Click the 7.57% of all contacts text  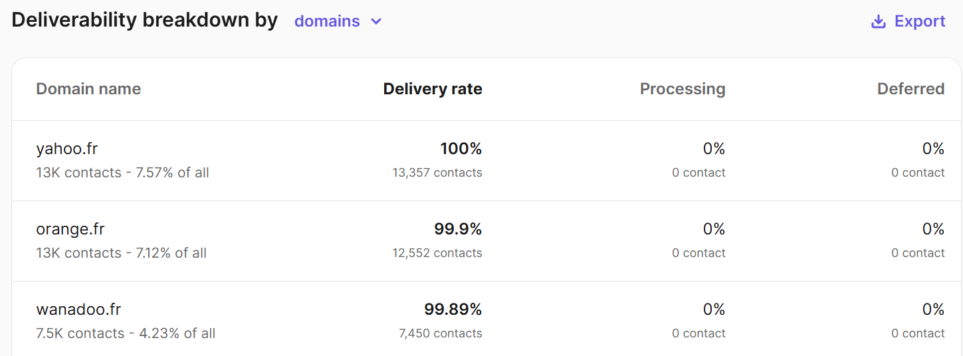pos(172,173)
